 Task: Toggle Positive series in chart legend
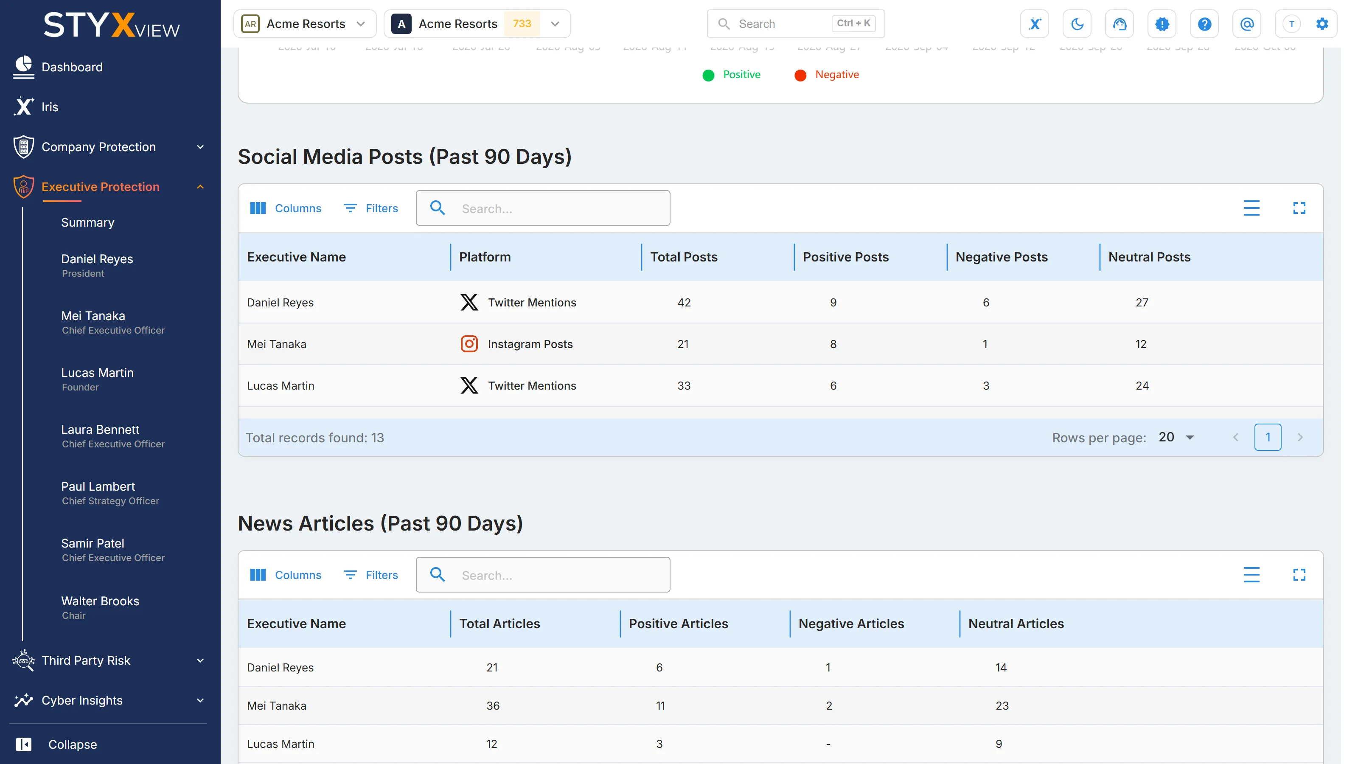[x=731, y=75]
